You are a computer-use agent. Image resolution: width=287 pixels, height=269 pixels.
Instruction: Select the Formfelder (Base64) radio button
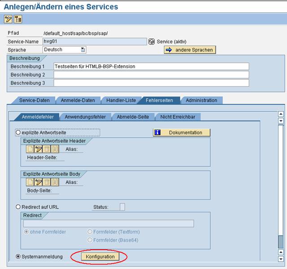[x=90, y=240]
